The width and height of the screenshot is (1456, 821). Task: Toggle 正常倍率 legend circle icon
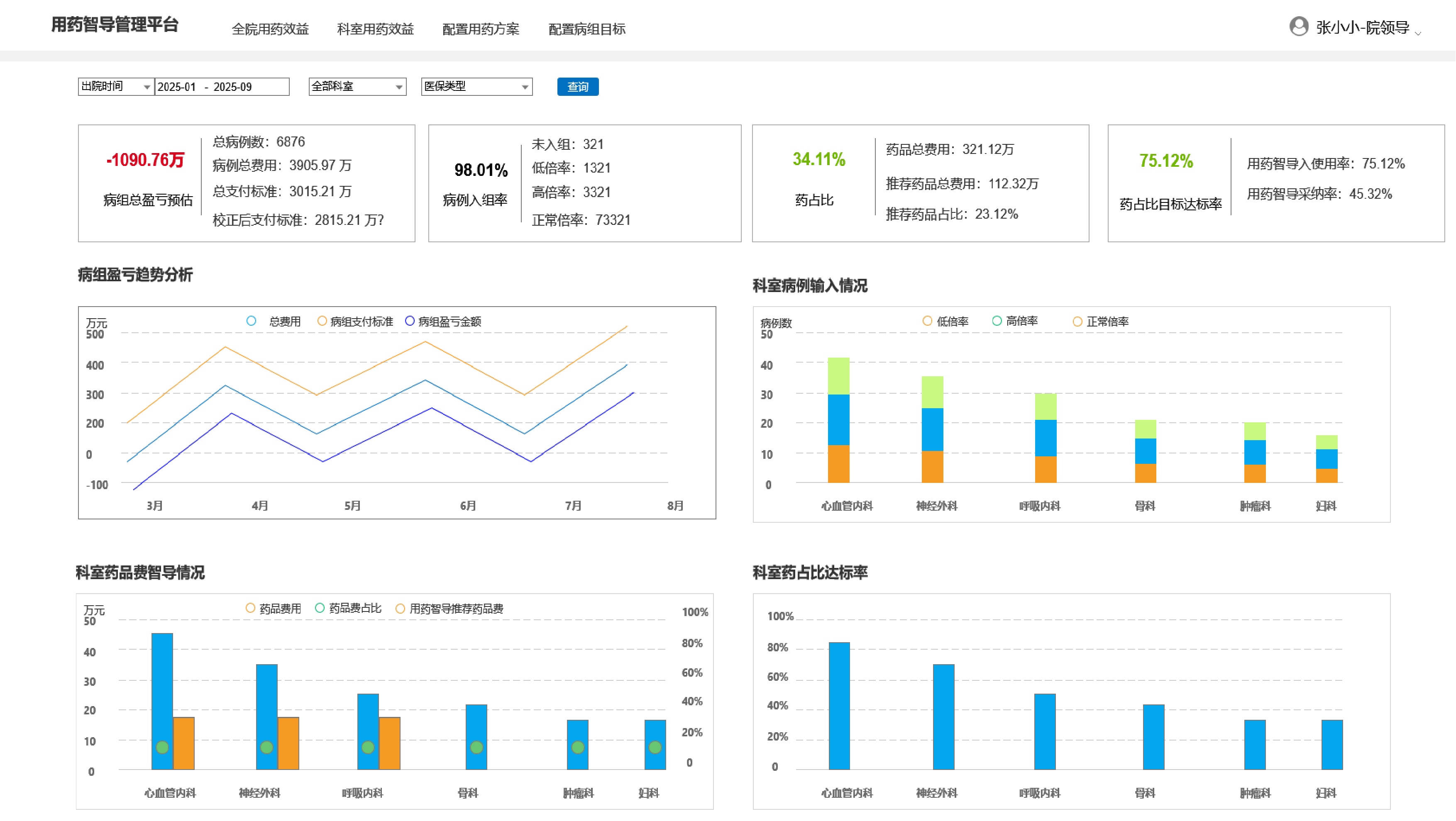[x=1077, y=322]
